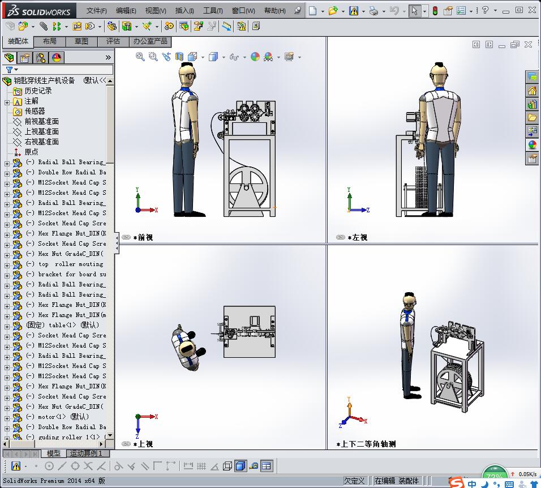The width and height of the screenshot is (541, 488).
Task: Click the Print icon in the toolbar
Action: click(x=373, y=11)
